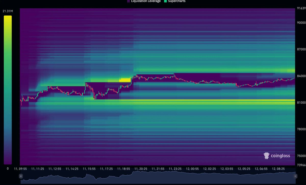306x185 pixels.
Task: Click the "11, 20:25" time axis label
Action: click(141, 169)
